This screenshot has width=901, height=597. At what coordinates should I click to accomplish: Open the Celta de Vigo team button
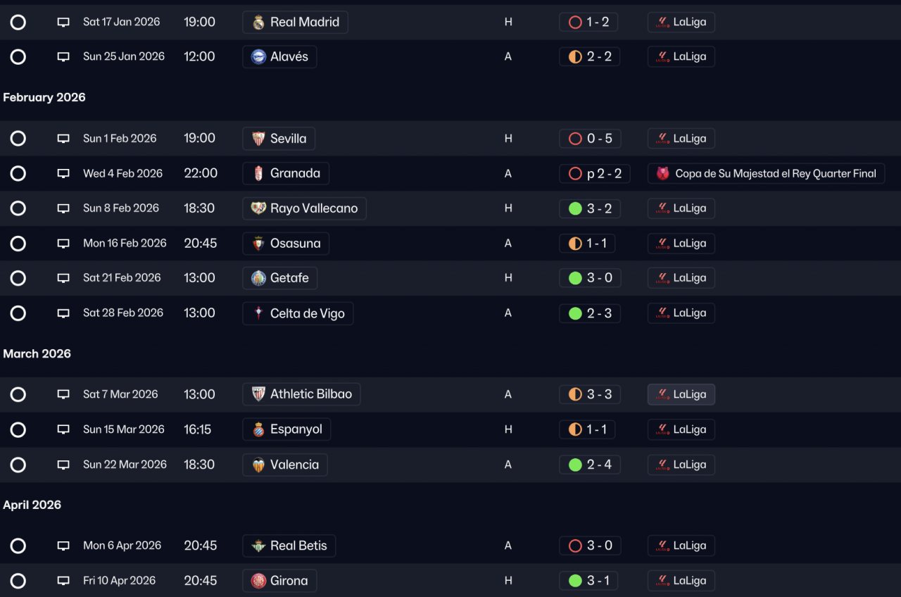click(298, 313)
